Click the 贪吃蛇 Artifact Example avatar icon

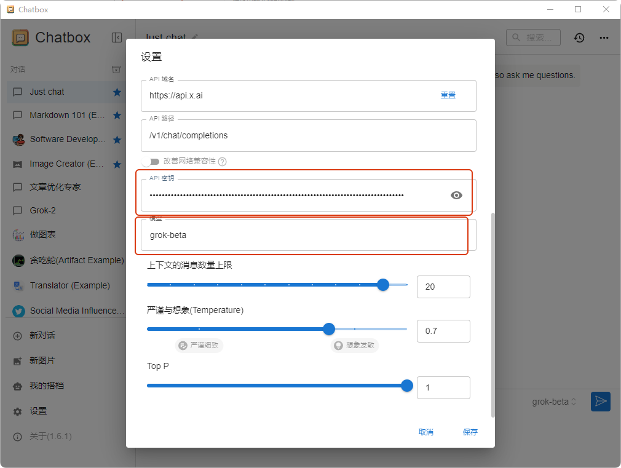click(x=18, y=260)
